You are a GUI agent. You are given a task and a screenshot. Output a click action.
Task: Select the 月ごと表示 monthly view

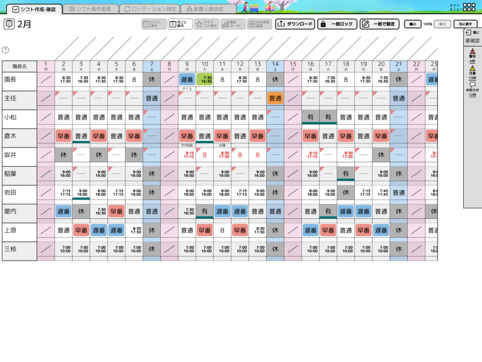(180, 24)
